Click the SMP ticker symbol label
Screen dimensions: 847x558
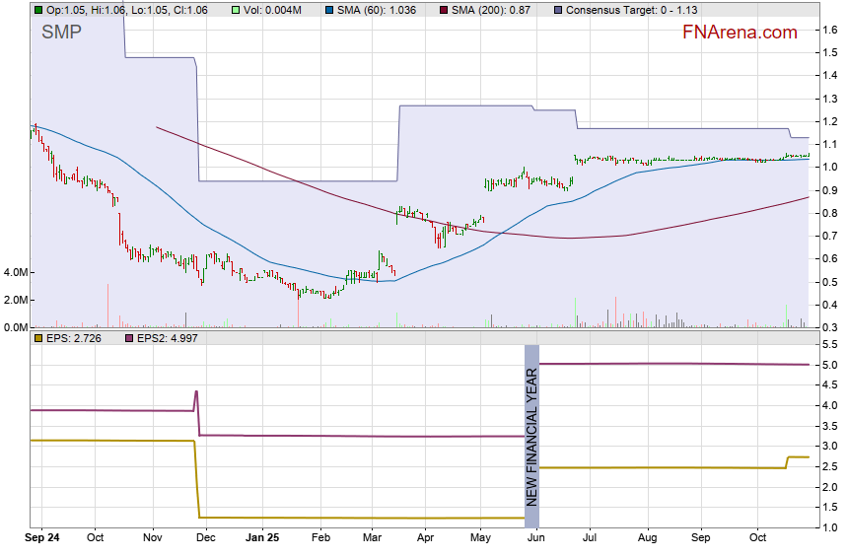point(61,33)
